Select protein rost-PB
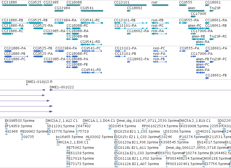231x168 pixels. (160, 62)
